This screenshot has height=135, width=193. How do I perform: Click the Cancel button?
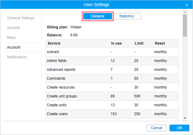(x=156, y=128)
